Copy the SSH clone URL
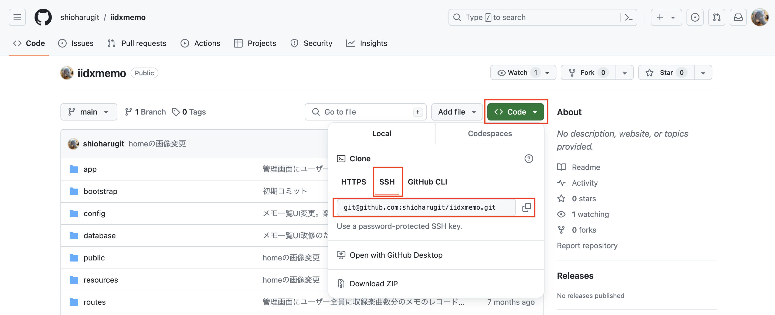Viewport: 775px width, 315px height. coord(527,207)
